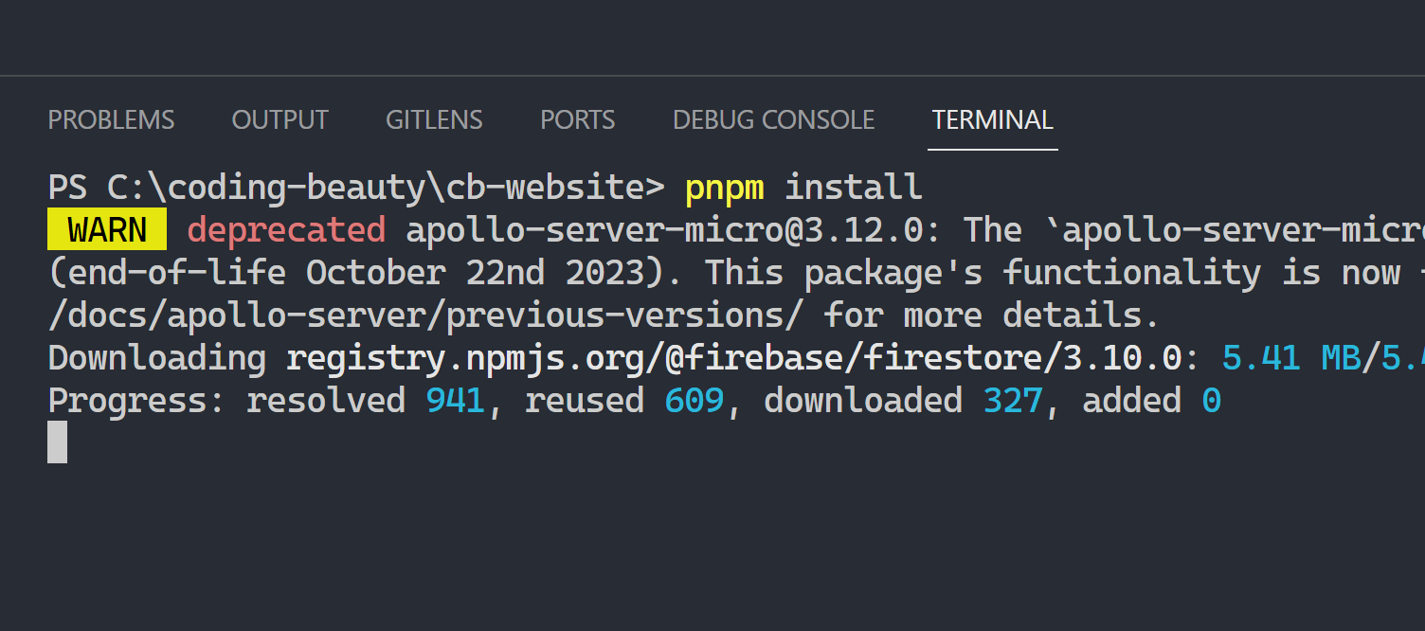Image resolution: width=1425 pixels, height=631 pixels.
Task: Select the deprecated warning text
Action: [286, 229]
